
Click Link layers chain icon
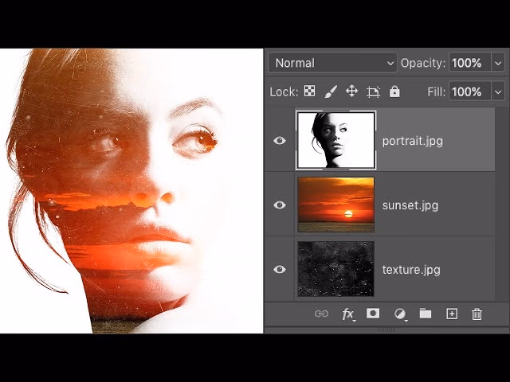(x=321, y=314)
